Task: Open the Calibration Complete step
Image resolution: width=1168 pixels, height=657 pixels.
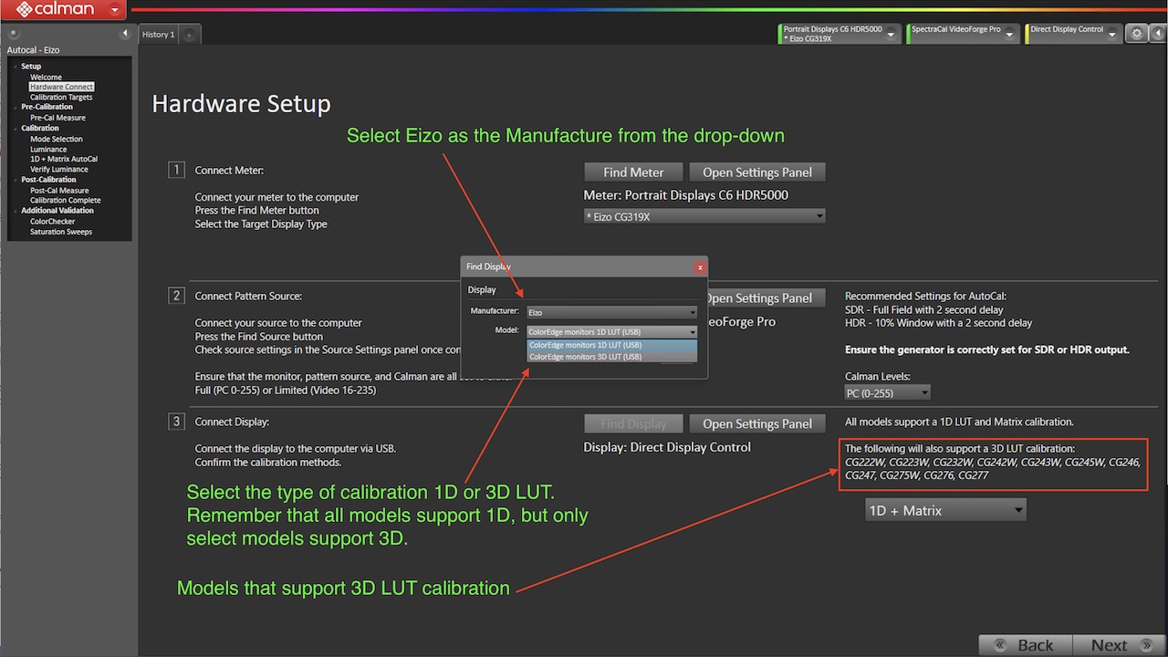Action: coord(66,200)
